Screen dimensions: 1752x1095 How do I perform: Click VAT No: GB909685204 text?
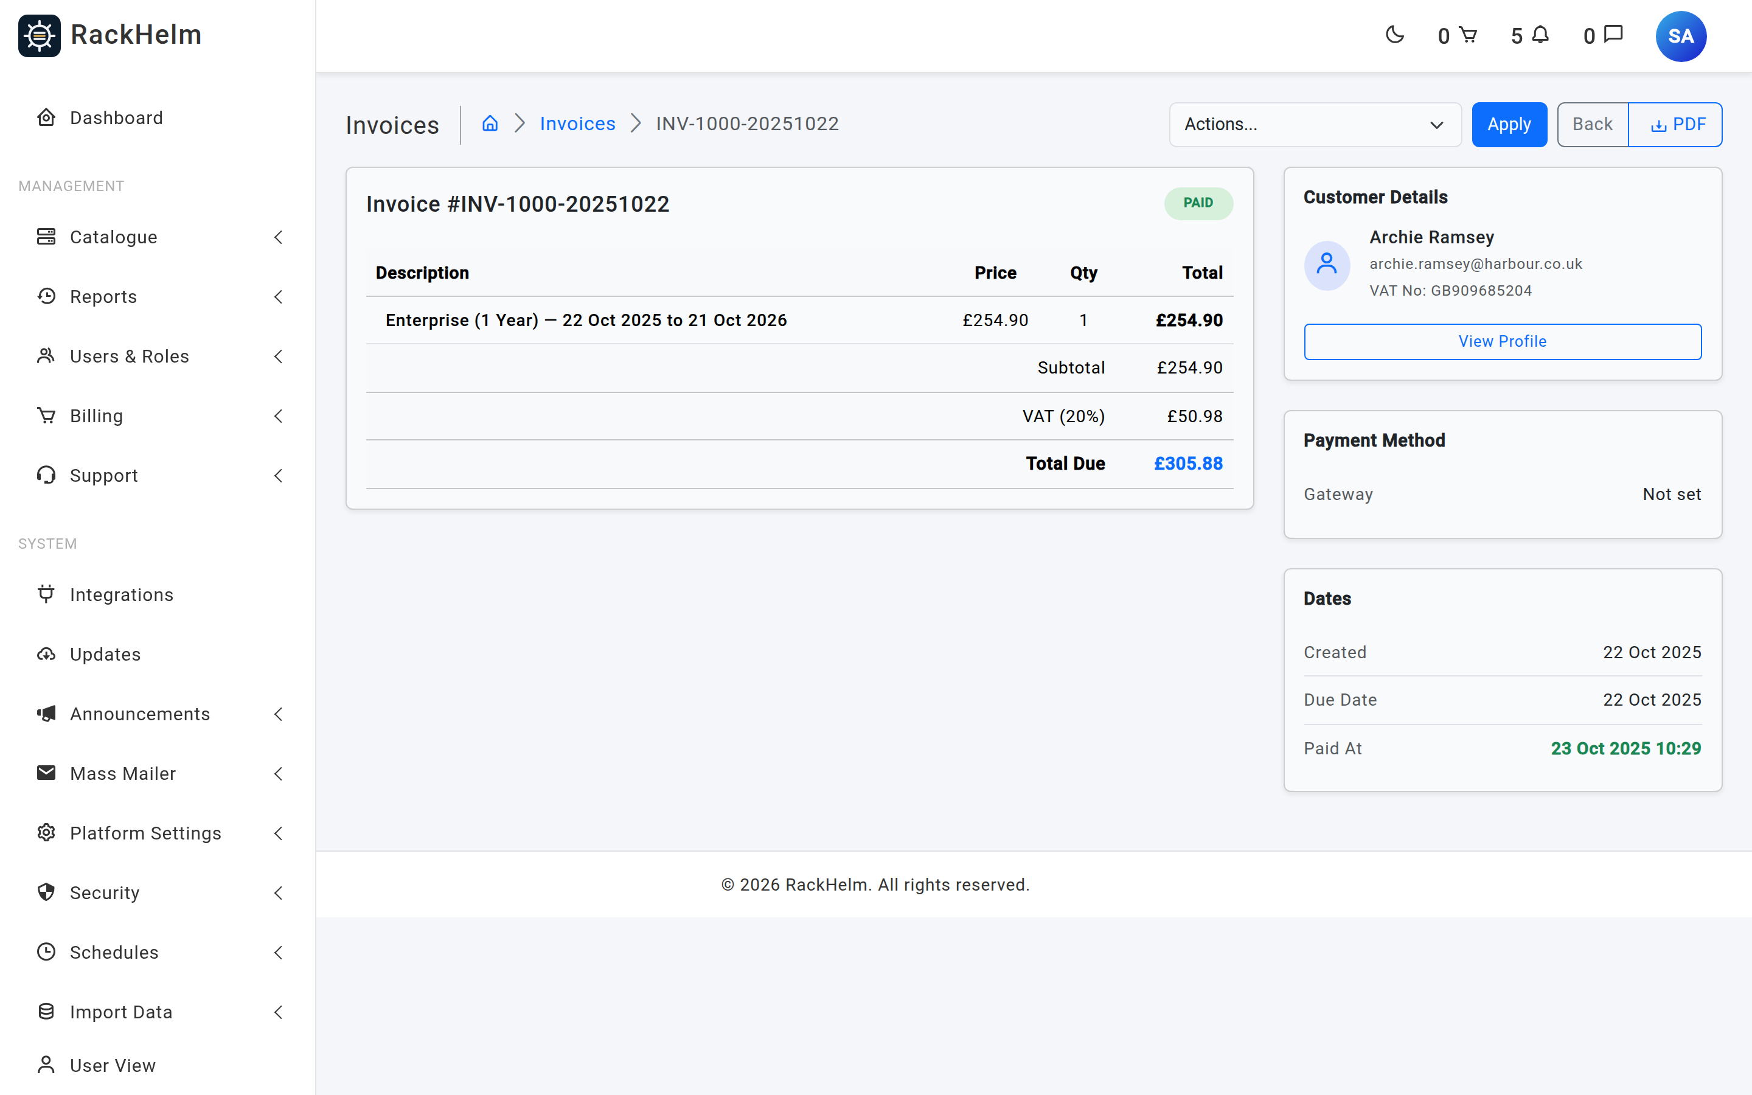1450,290
